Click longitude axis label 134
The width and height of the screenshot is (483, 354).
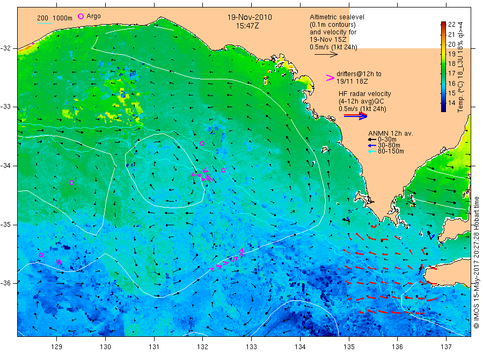click(300, 347)
